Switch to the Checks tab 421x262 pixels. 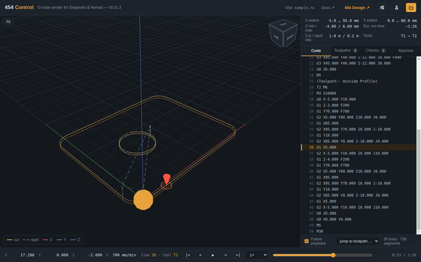[x=376, y=50]
